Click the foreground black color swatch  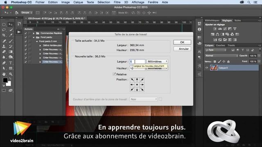5,80
